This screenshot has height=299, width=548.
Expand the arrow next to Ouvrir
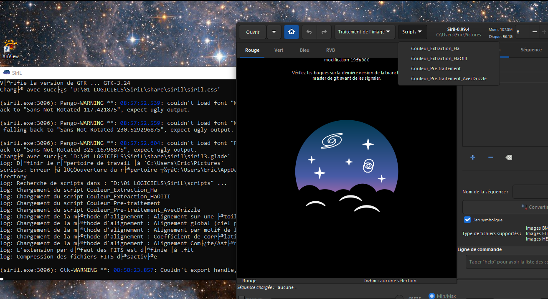pyautogui.click(x=274, y=32)
